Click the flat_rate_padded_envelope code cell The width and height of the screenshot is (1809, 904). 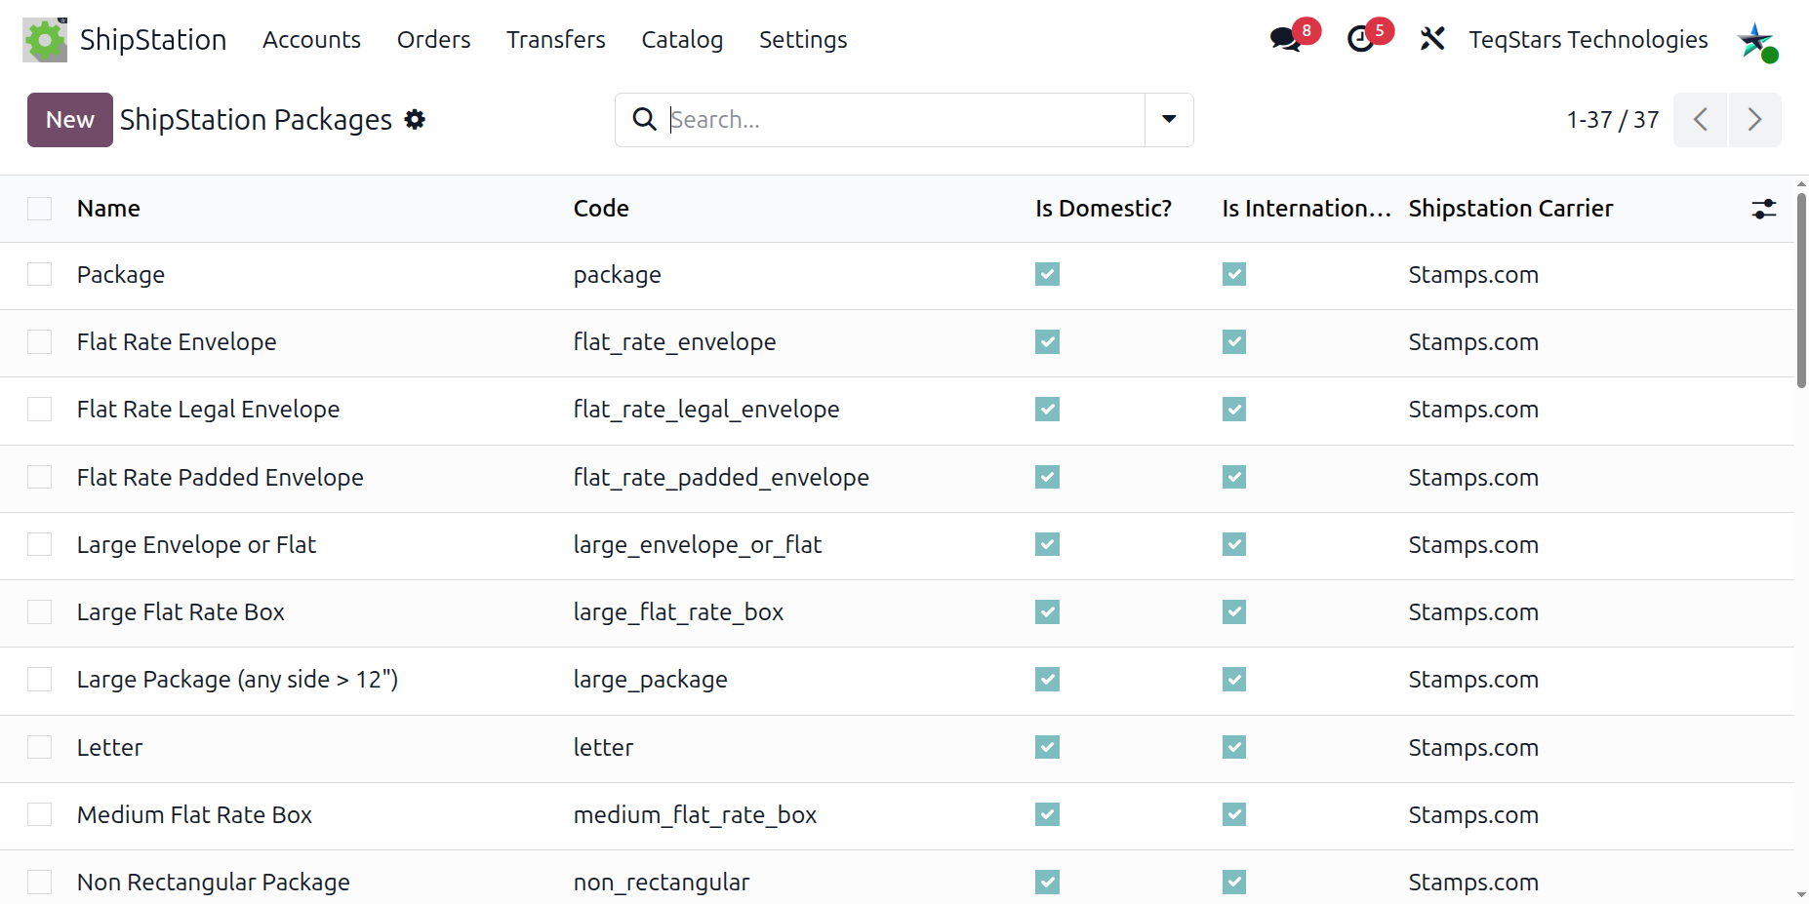721,478
